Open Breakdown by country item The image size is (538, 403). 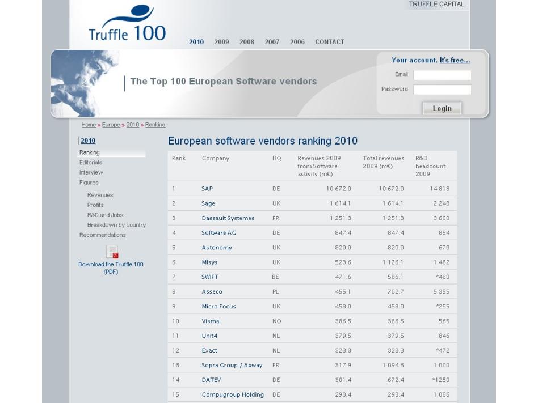pyautogui.click(x=116, y=225)
